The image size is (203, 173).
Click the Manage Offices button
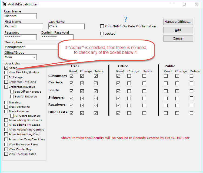(178, 22)
